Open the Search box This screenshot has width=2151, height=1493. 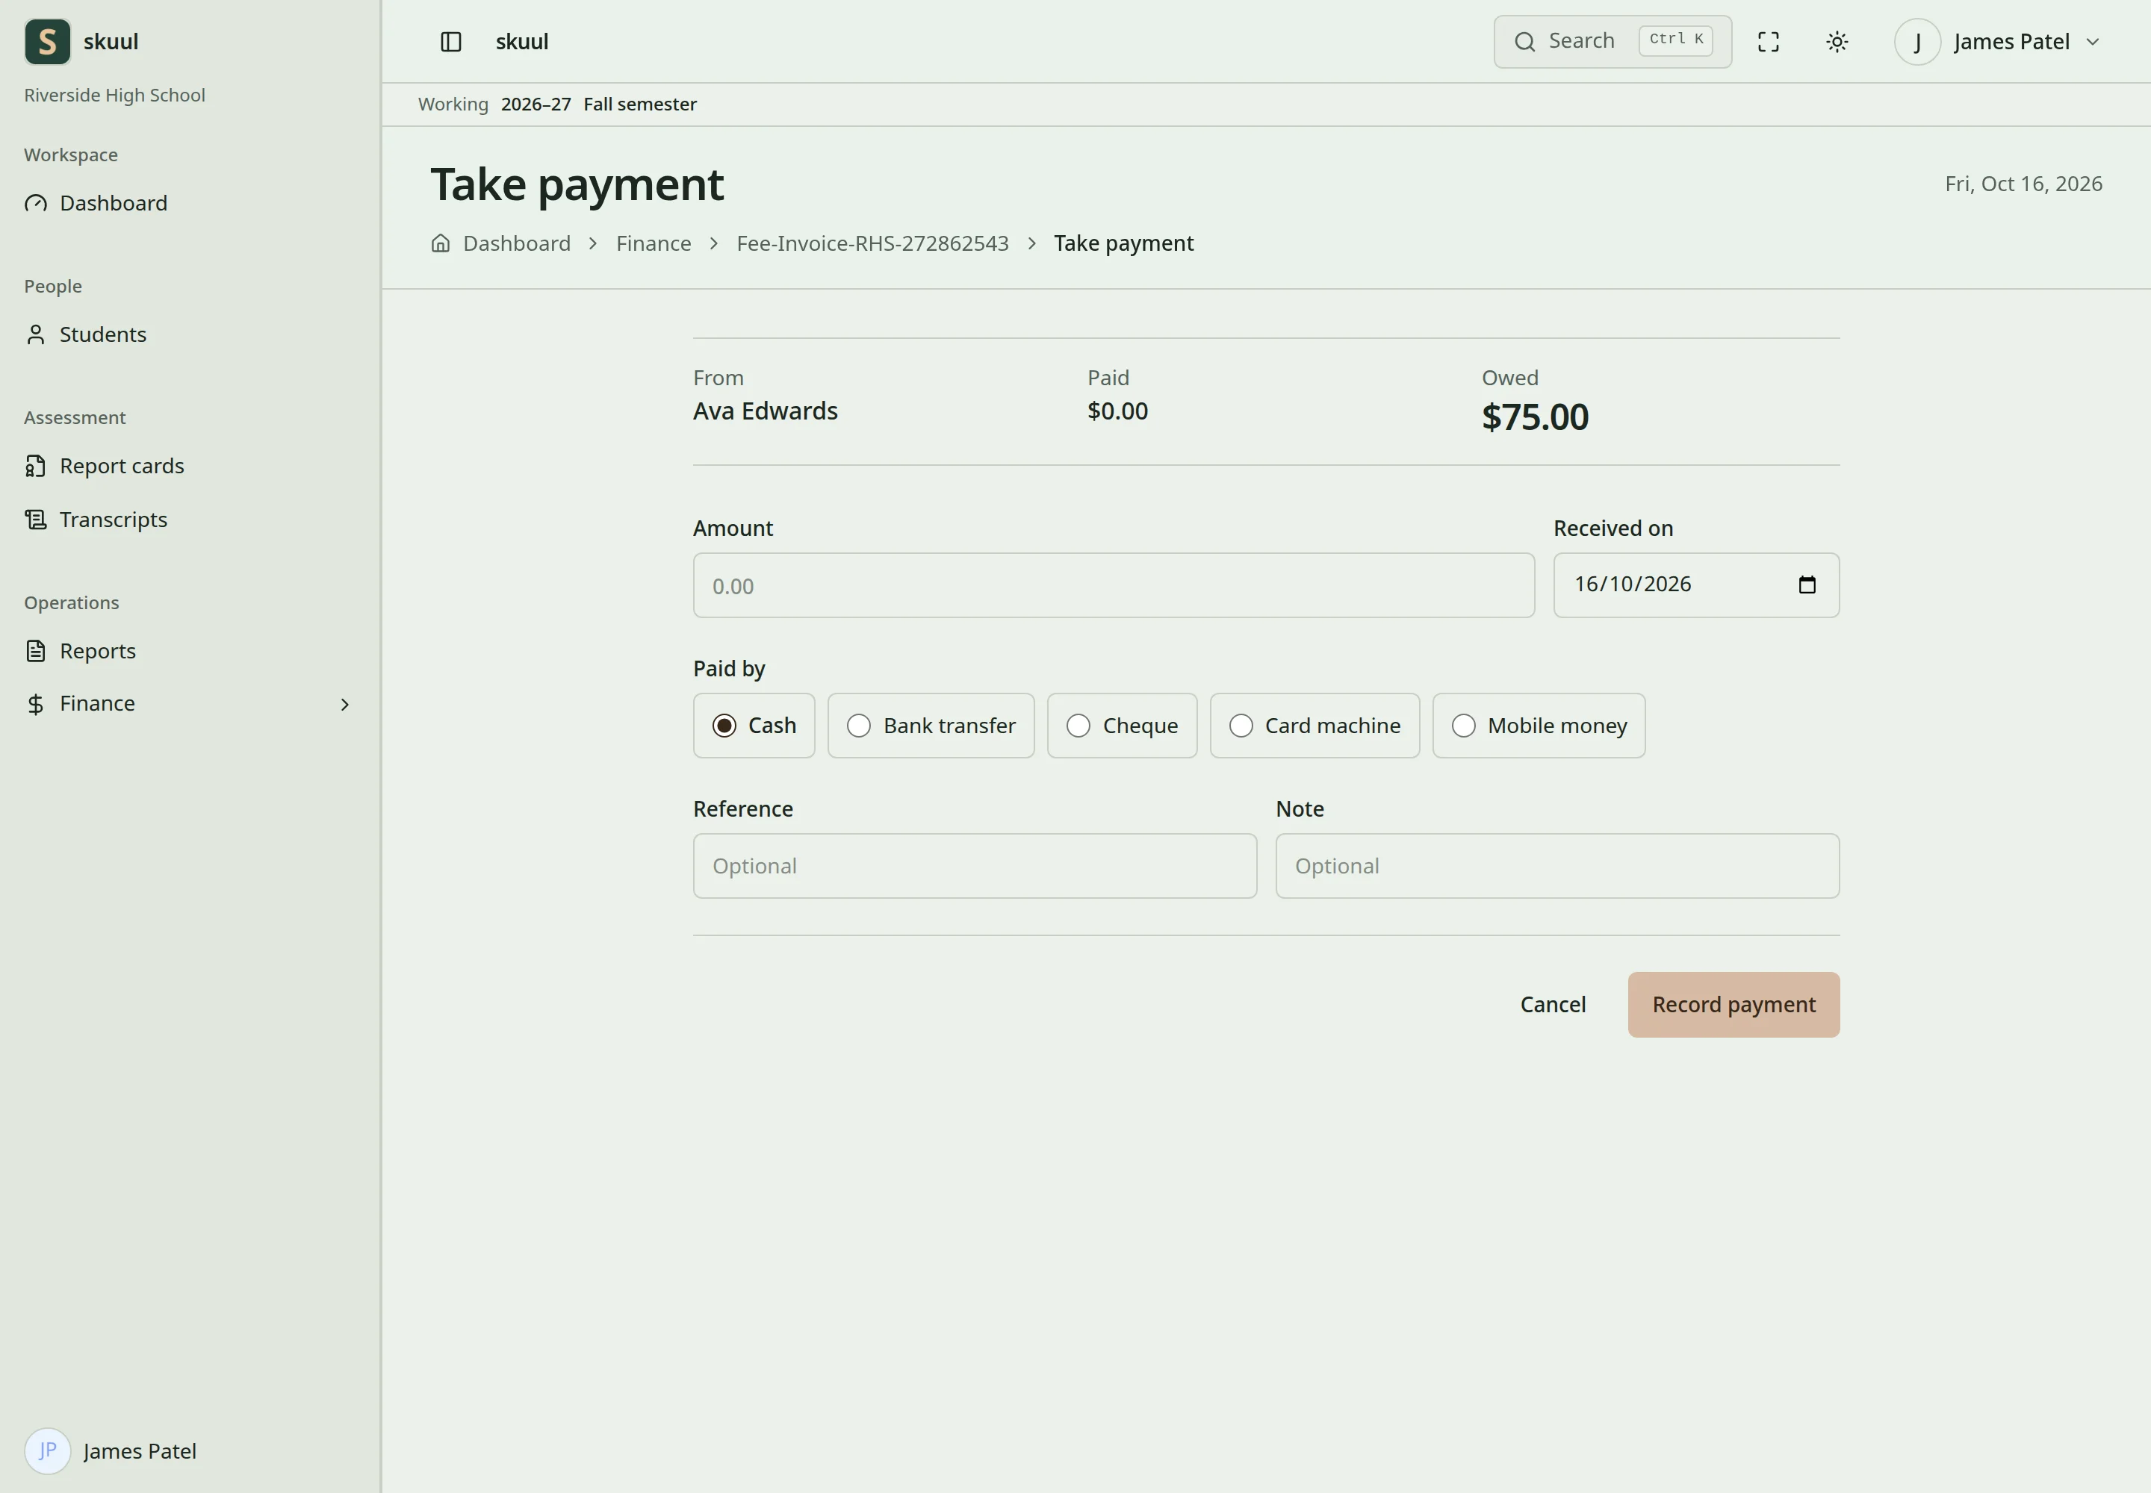coord(1612,41)
